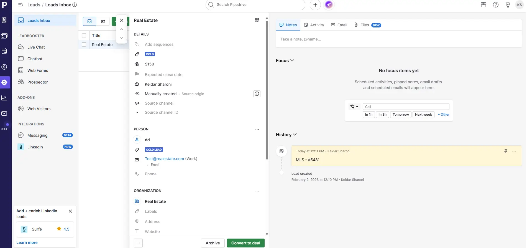Select Notes tab

coord(288,25)
